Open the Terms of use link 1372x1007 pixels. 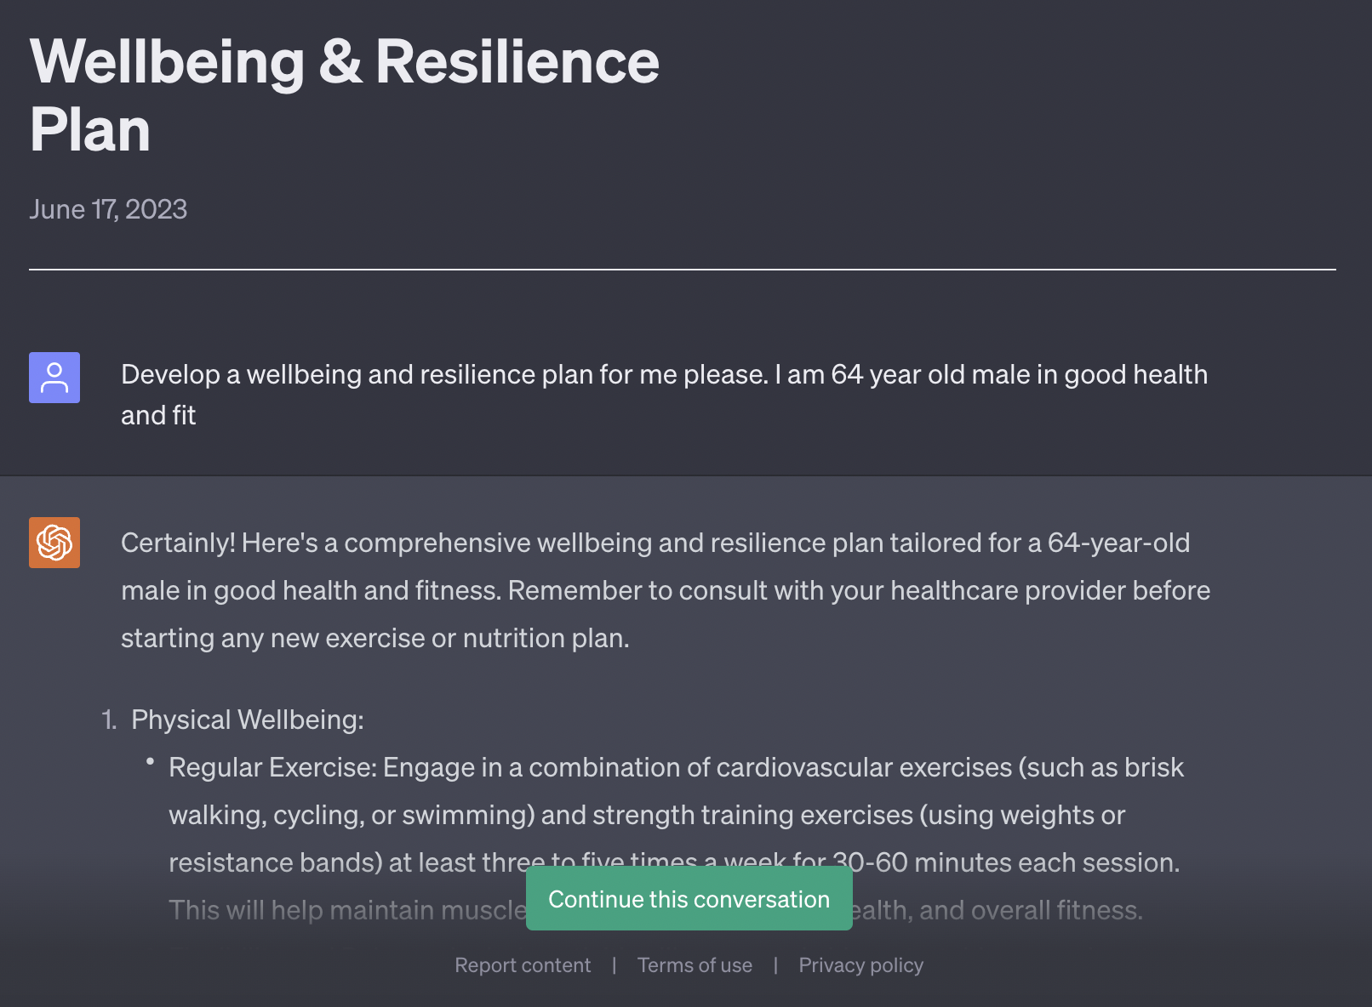point(695,965)
